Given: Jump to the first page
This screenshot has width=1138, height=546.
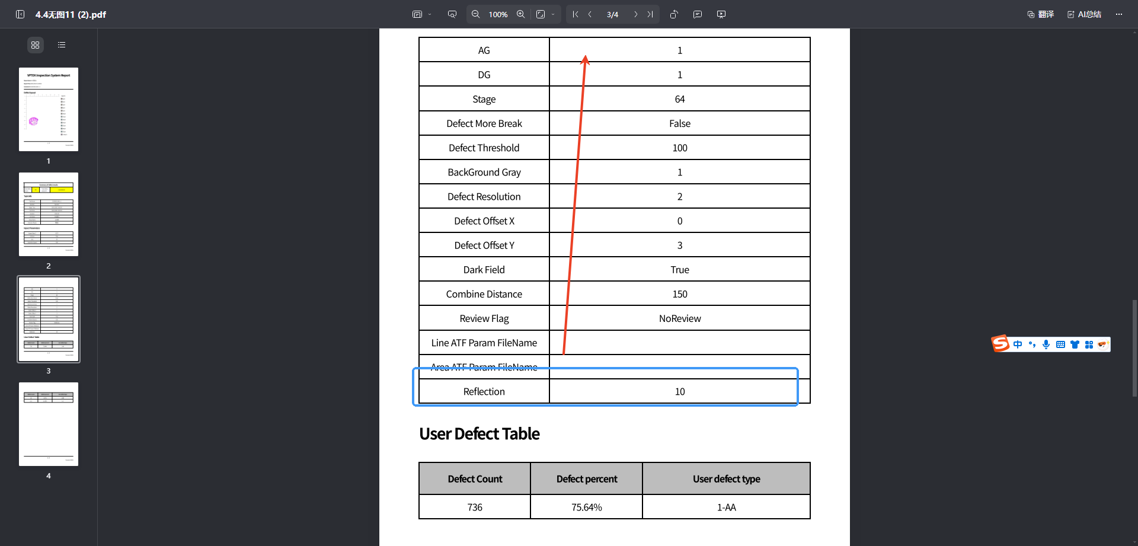Looking at the screenshot, I should pyautogui.click(x=576, y=14).
